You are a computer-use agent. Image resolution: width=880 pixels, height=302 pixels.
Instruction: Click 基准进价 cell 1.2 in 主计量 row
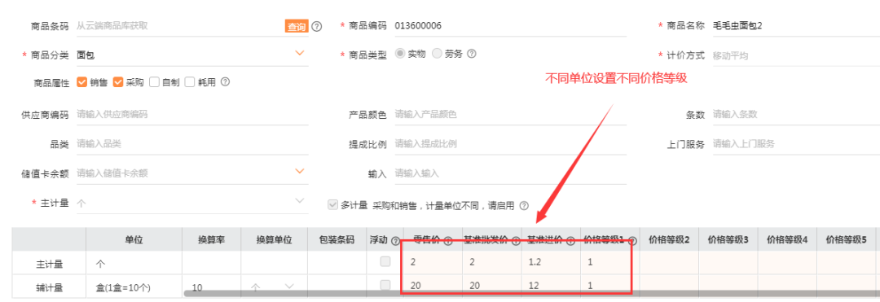[x=551, y=262]
